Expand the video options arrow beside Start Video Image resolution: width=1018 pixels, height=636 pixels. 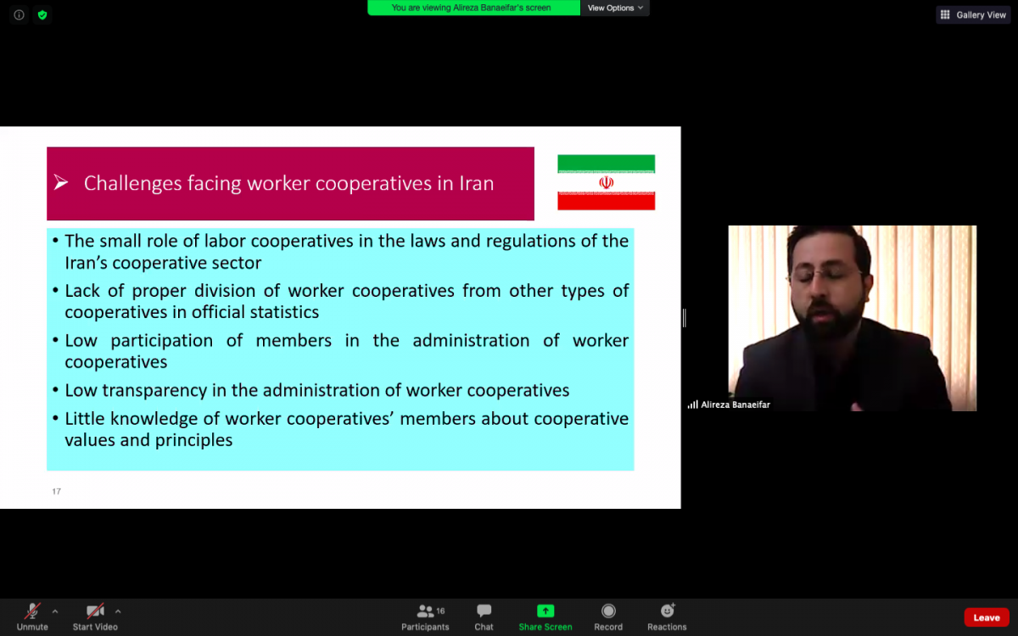point(118,611)
